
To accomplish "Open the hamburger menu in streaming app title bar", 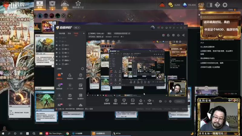I will point(174,28).
